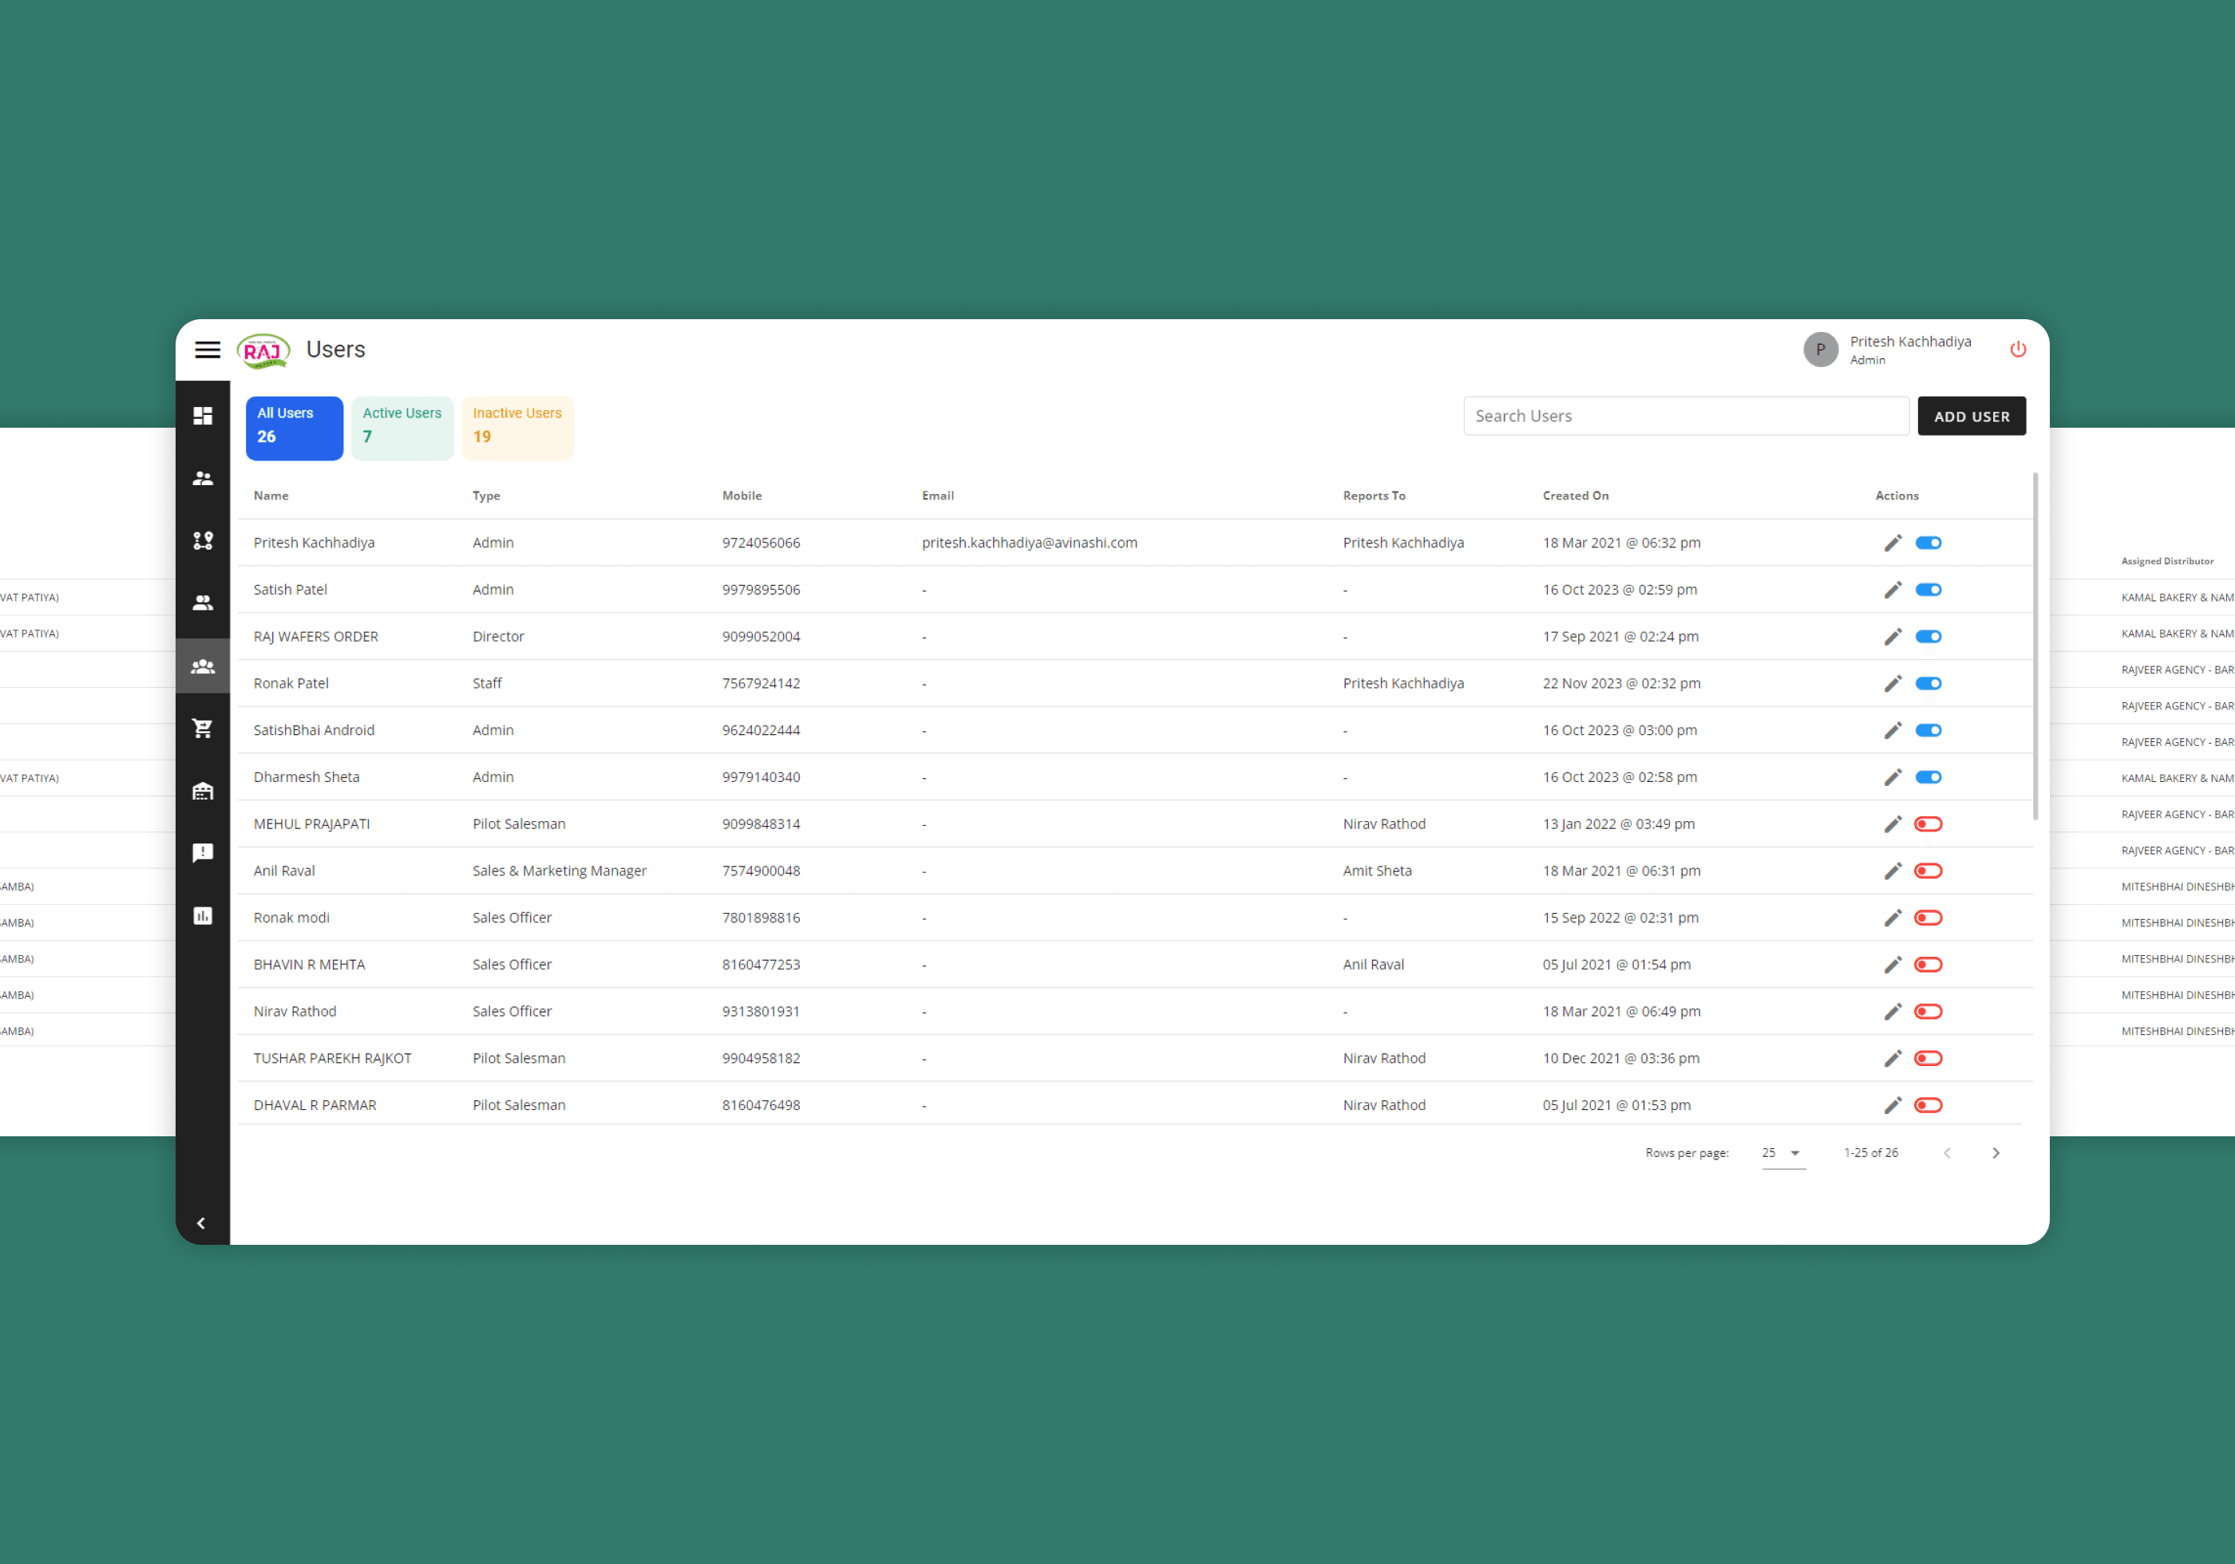This screenshot has width=2235, height=1564.
Task: Click the red power logout icon
Action: 2017,350
